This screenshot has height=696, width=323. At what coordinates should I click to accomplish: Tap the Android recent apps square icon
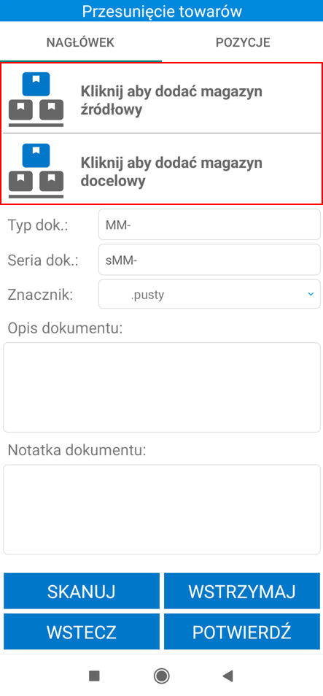pyautogui.click(x=94, y=676)
